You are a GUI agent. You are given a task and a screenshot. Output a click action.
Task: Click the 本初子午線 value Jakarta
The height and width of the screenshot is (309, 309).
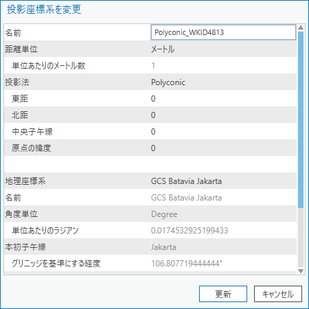(x=163, y=247)
